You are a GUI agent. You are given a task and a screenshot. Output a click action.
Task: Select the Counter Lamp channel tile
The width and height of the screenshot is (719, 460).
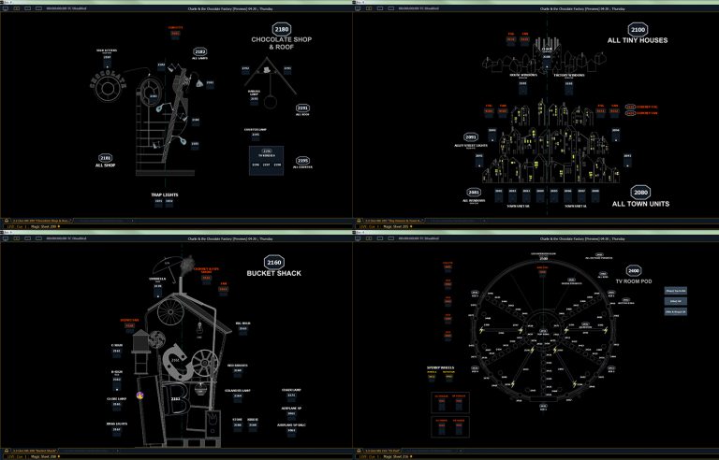[256, 135]
